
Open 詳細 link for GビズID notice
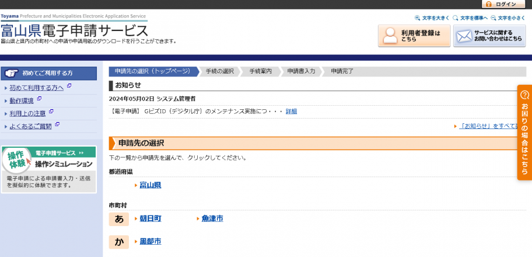(291, 112)
